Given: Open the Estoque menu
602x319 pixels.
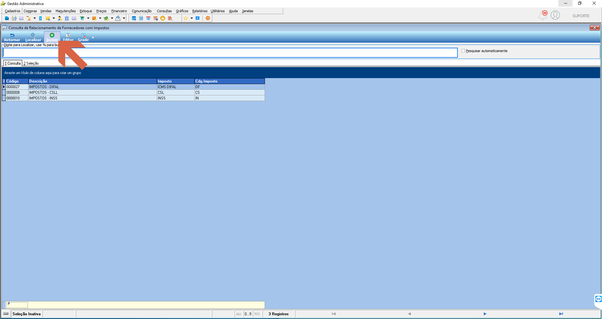Looking at the screenshot, I should (x=86, y=11).
